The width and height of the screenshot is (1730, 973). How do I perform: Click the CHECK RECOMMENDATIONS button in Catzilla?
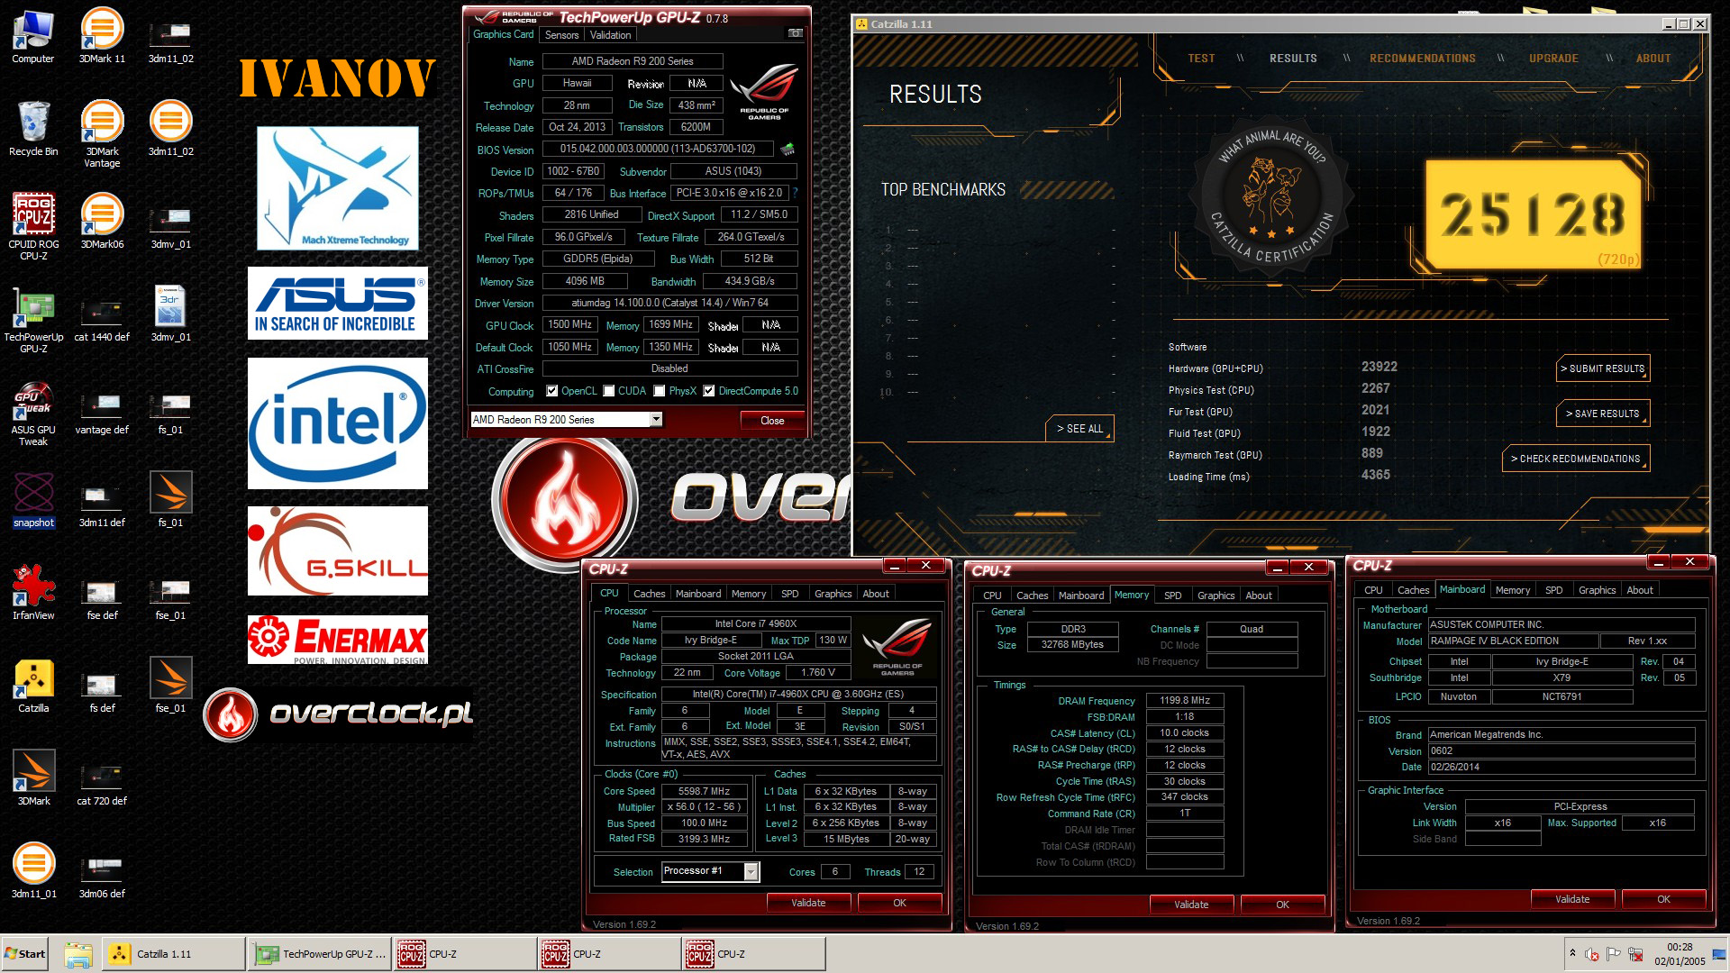coord(1577,459)
